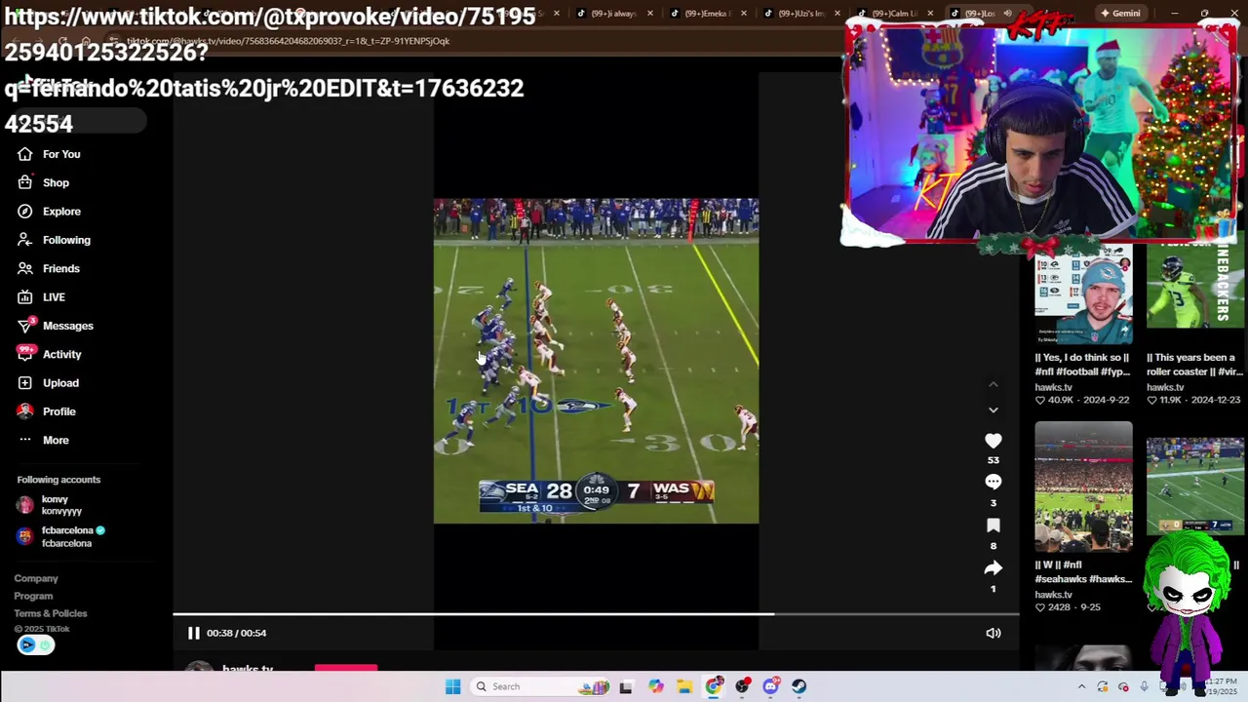This screenshot has height=702, width=1248.
Task: Switch to the '(99+)Calm' browser tab
Action: pos(895,14)
